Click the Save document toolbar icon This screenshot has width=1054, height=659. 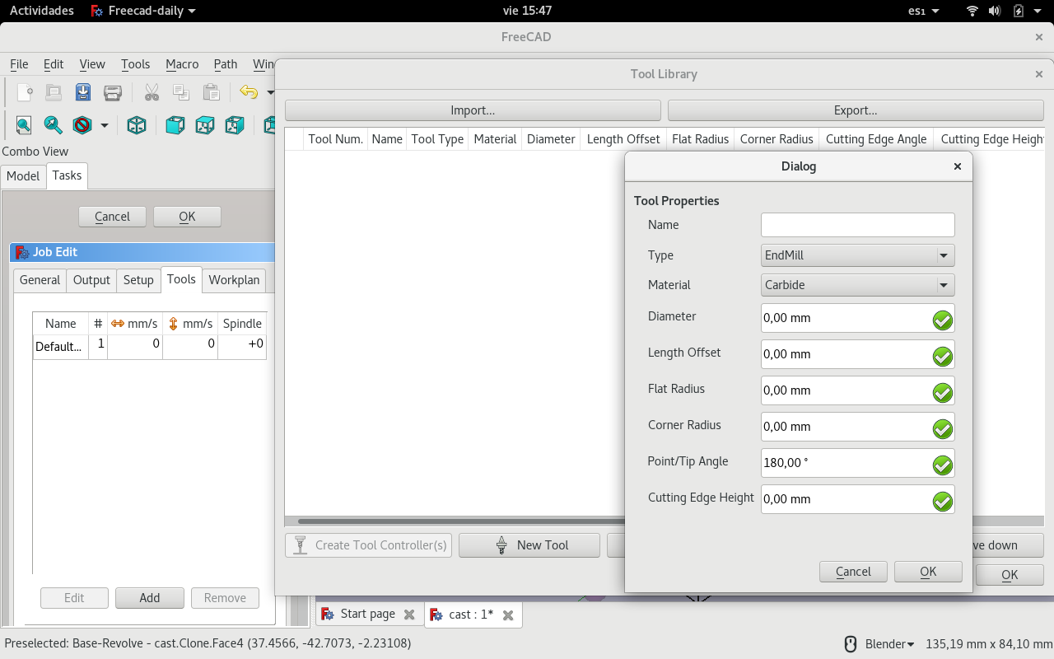click(x=83, y=92)
